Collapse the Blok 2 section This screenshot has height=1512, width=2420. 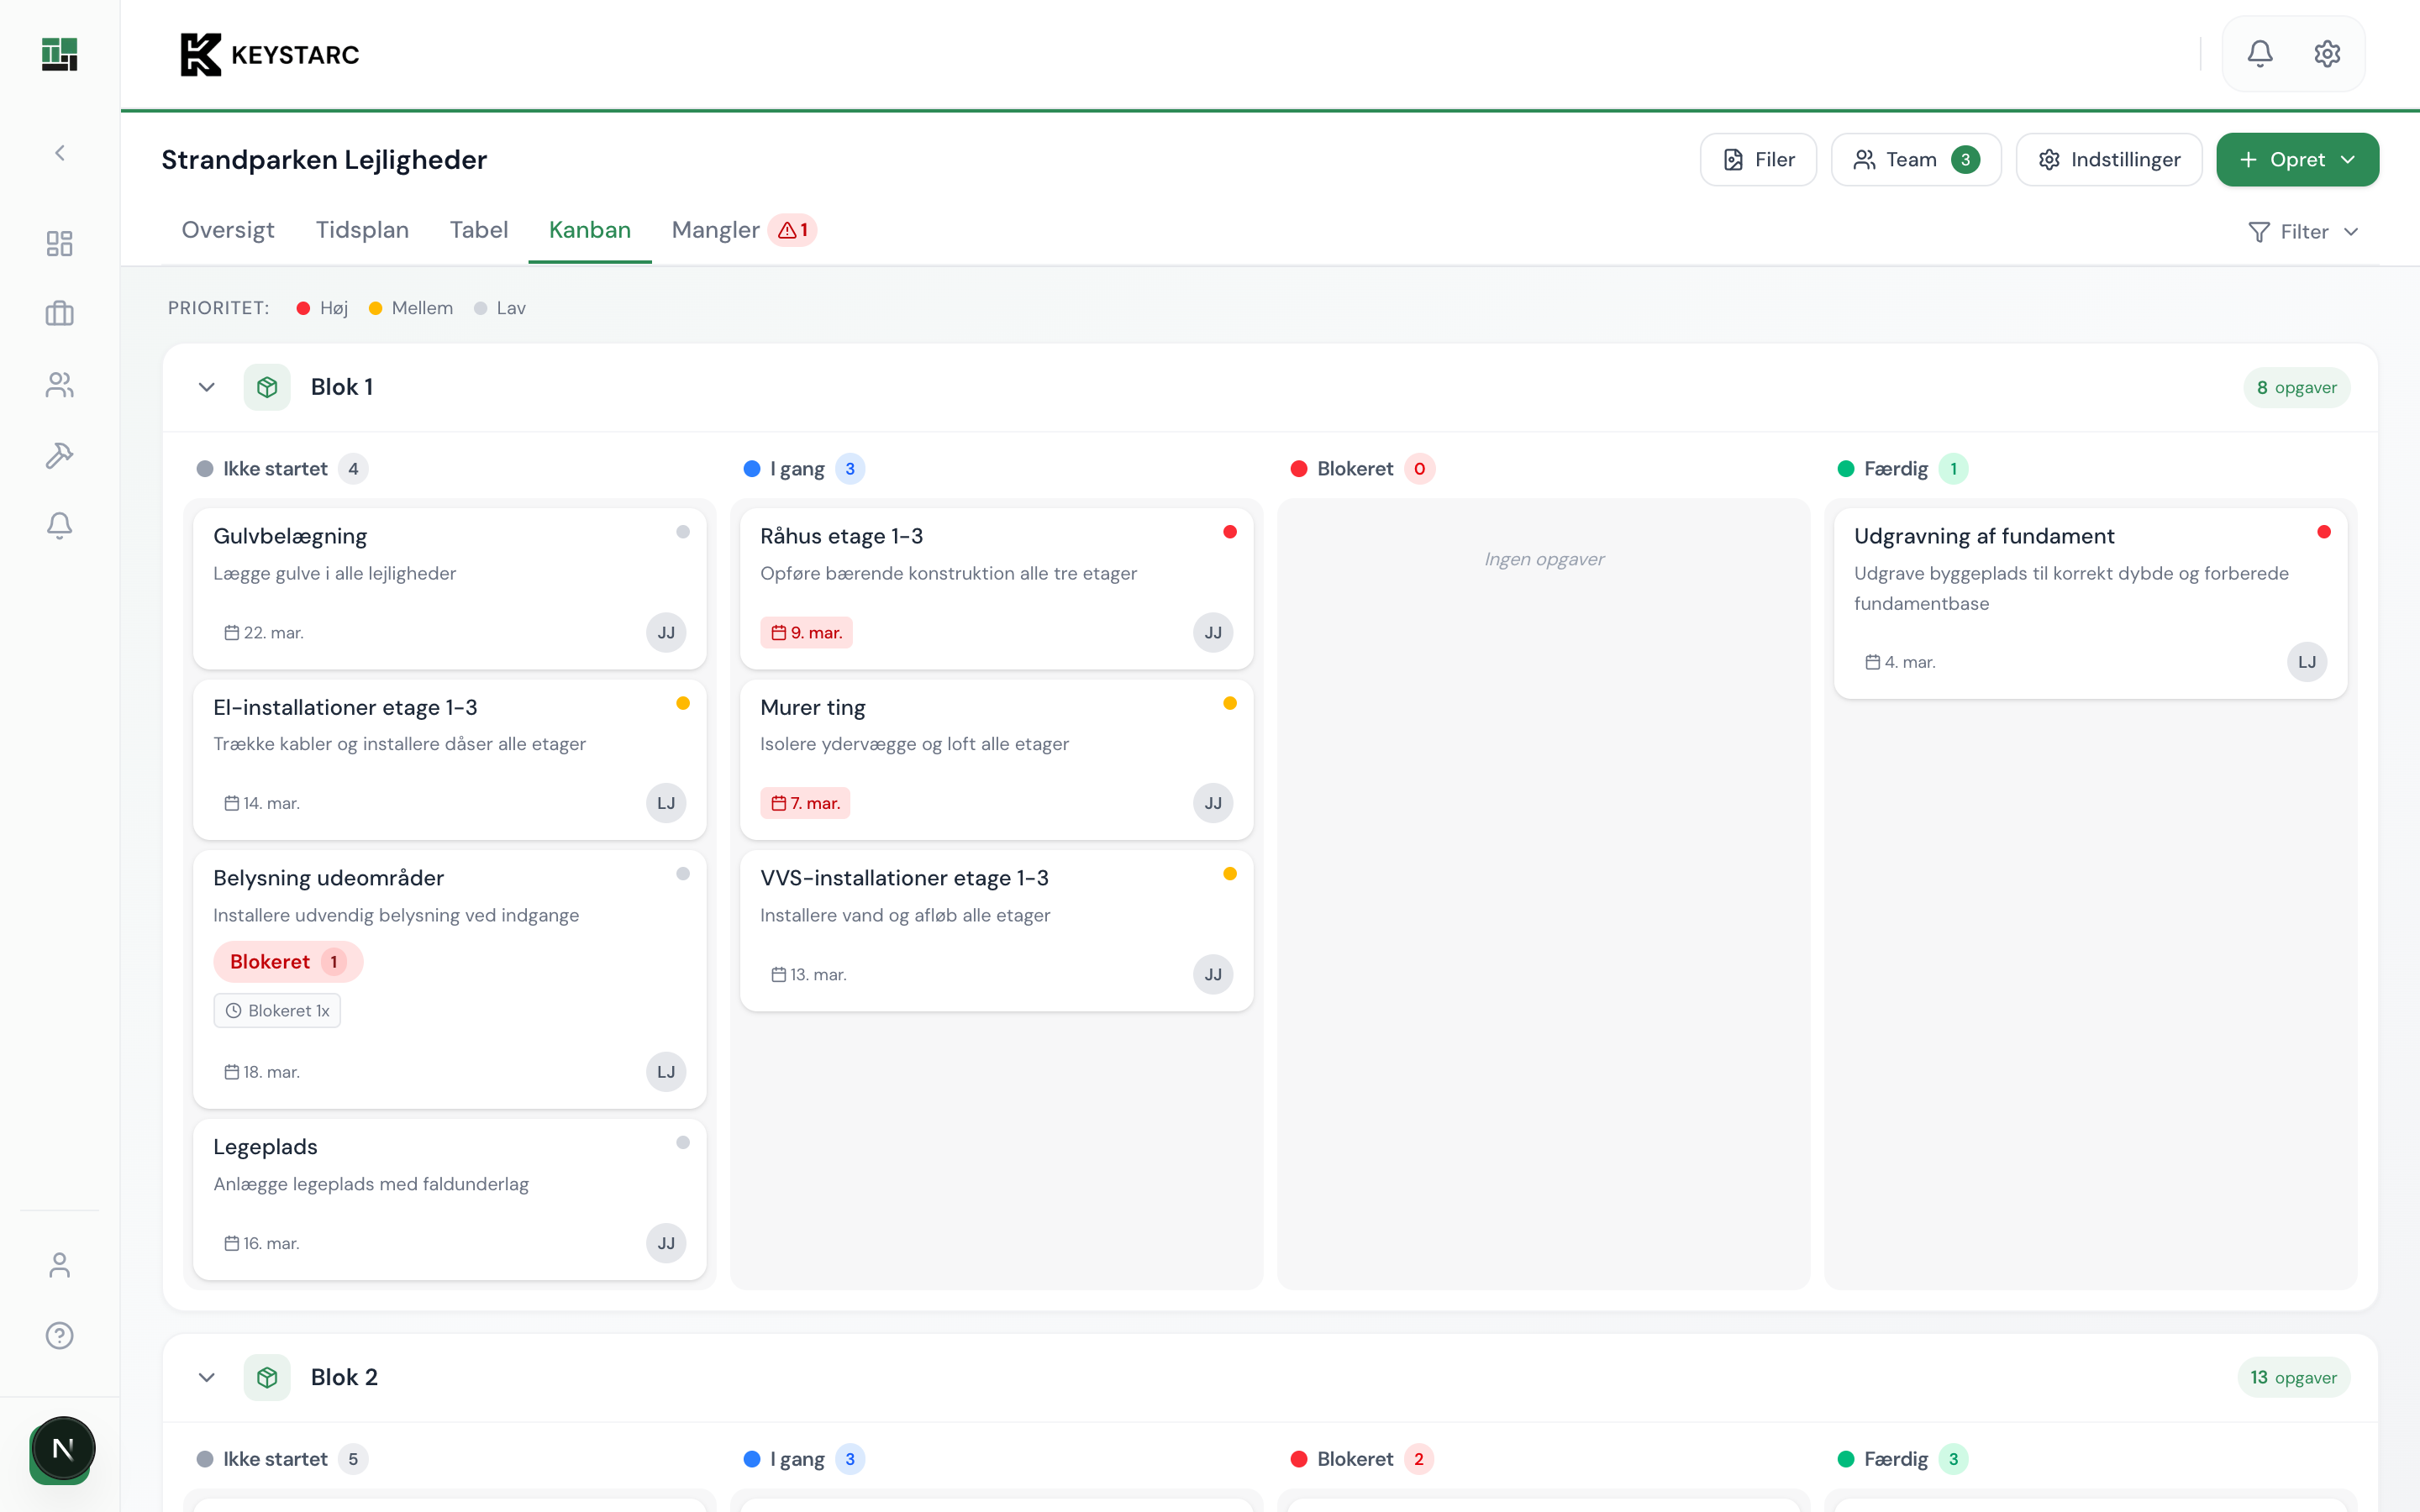[207, 1377]
